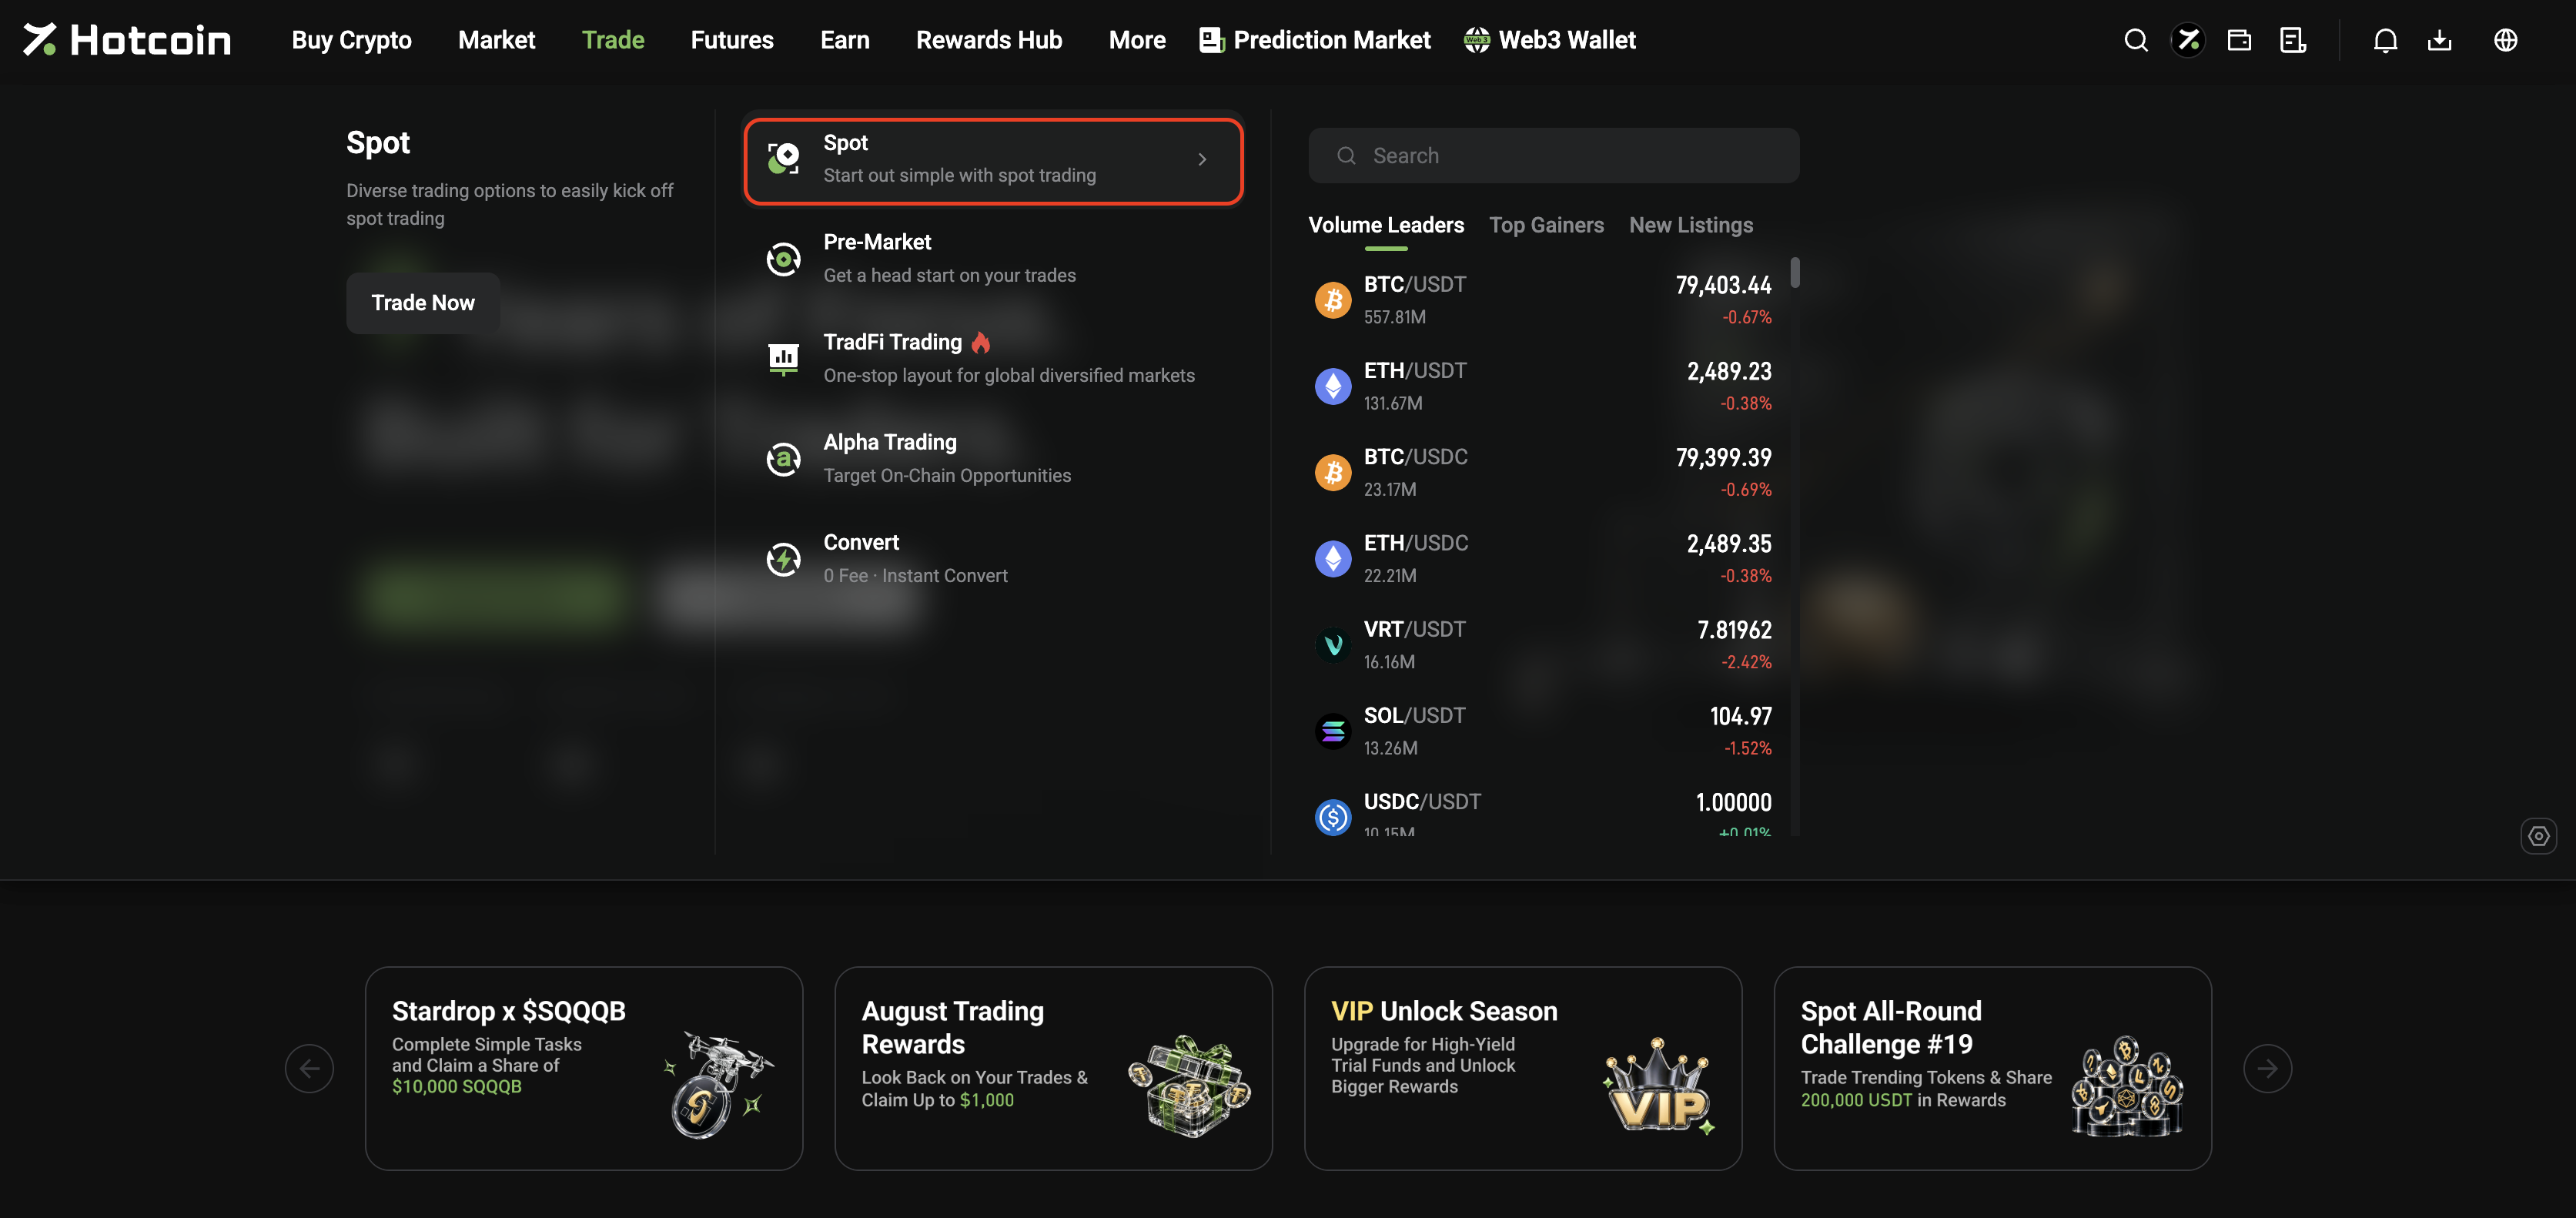Select BTC/USDT pair from Volume Leaders

(1543, 300)
